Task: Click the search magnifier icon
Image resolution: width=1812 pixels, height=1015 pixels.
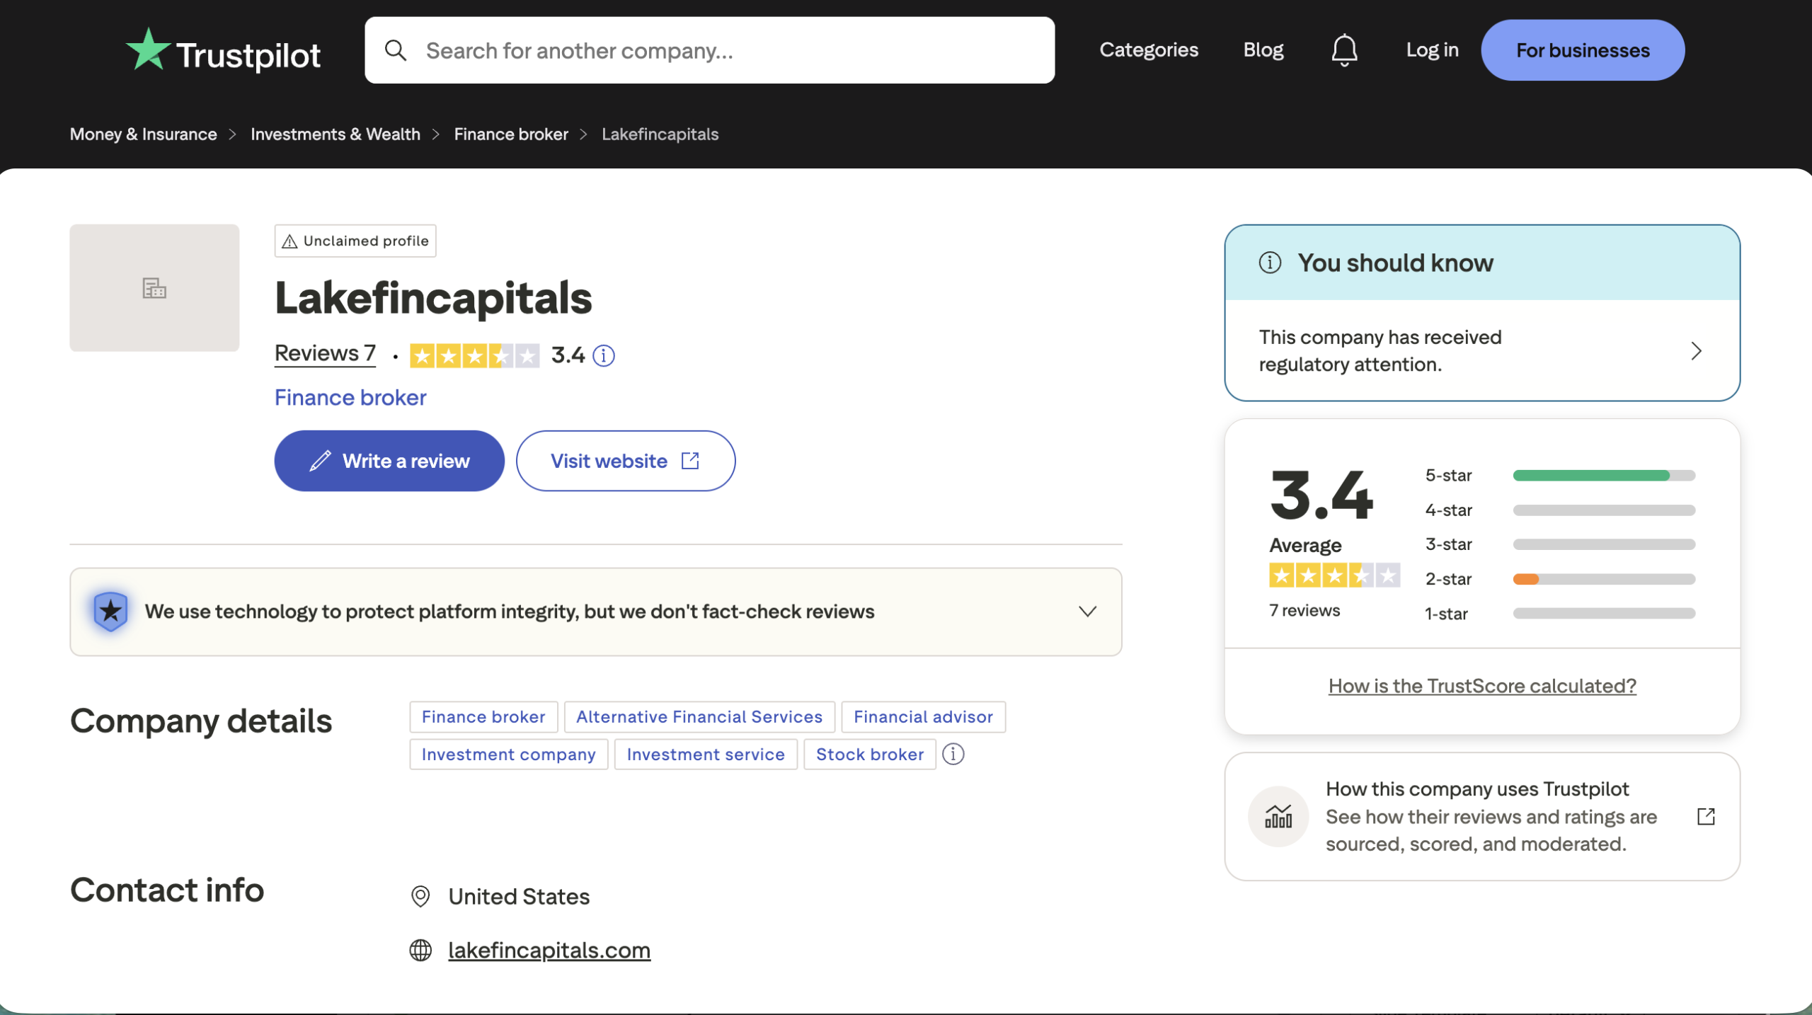Action: (397, 50)
